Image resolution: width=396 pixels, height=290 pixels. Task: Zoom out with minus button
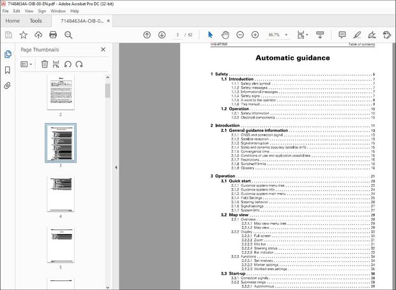pyautogui.click(x=240, y=35)
